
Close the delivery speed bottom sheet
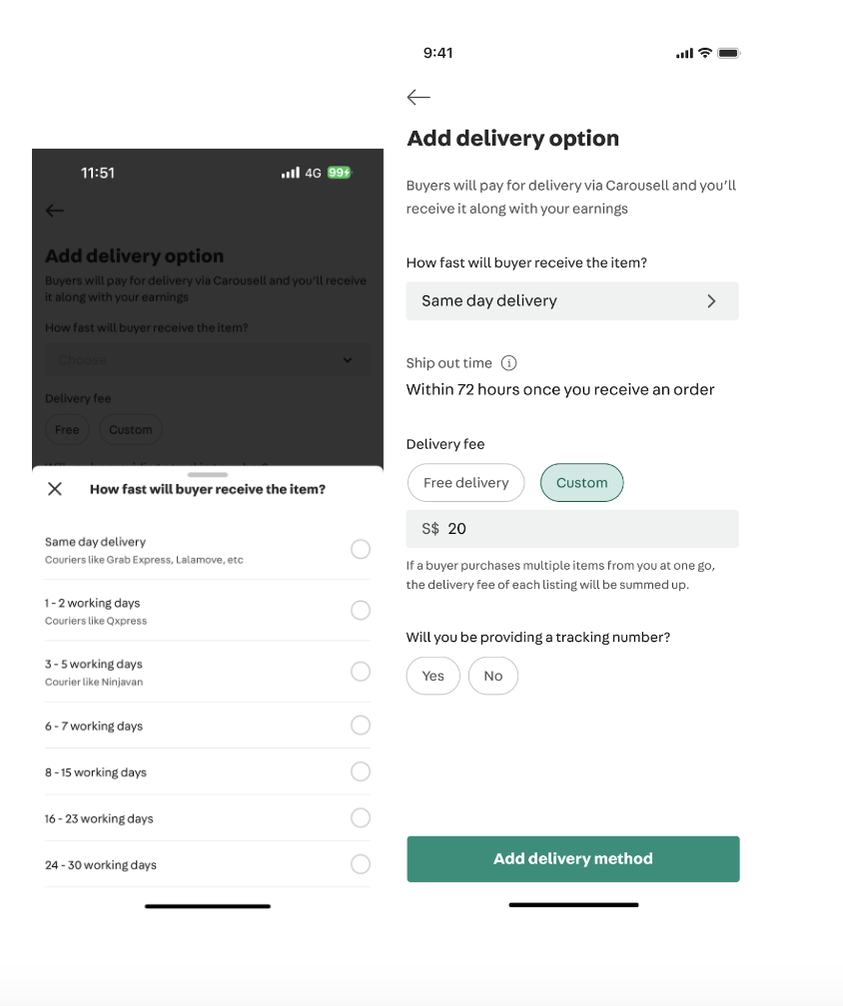[55, 489]
